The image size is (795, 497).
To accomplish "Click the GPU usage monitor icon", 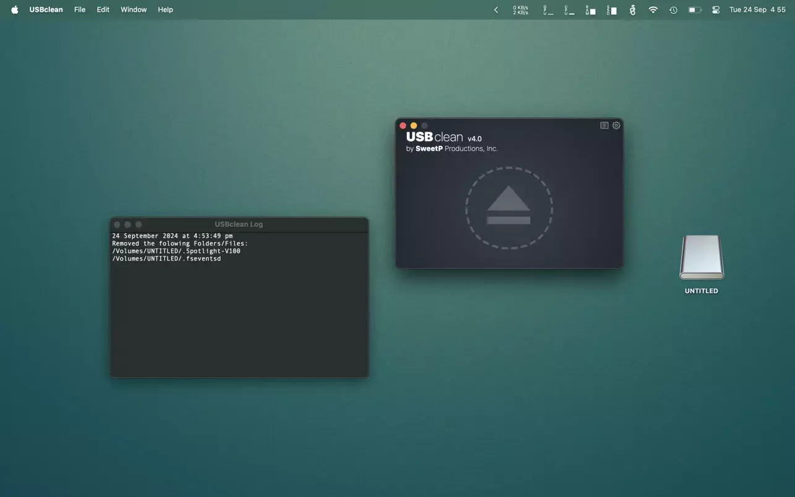I will click(x=548, y=10).
